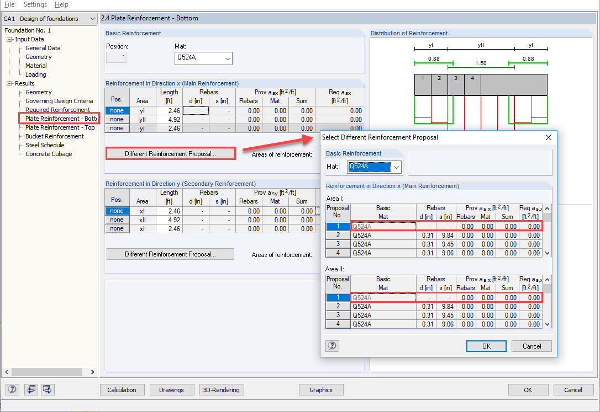
Task: Open Plate Reinforcement - Top
Action: tap(60, 127)
